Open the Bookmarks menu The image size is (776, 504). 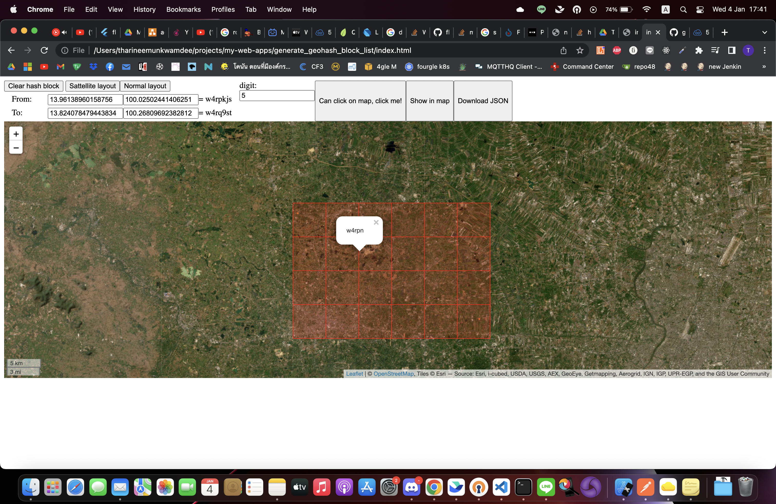pyautogui.click(x=183, y=9)
